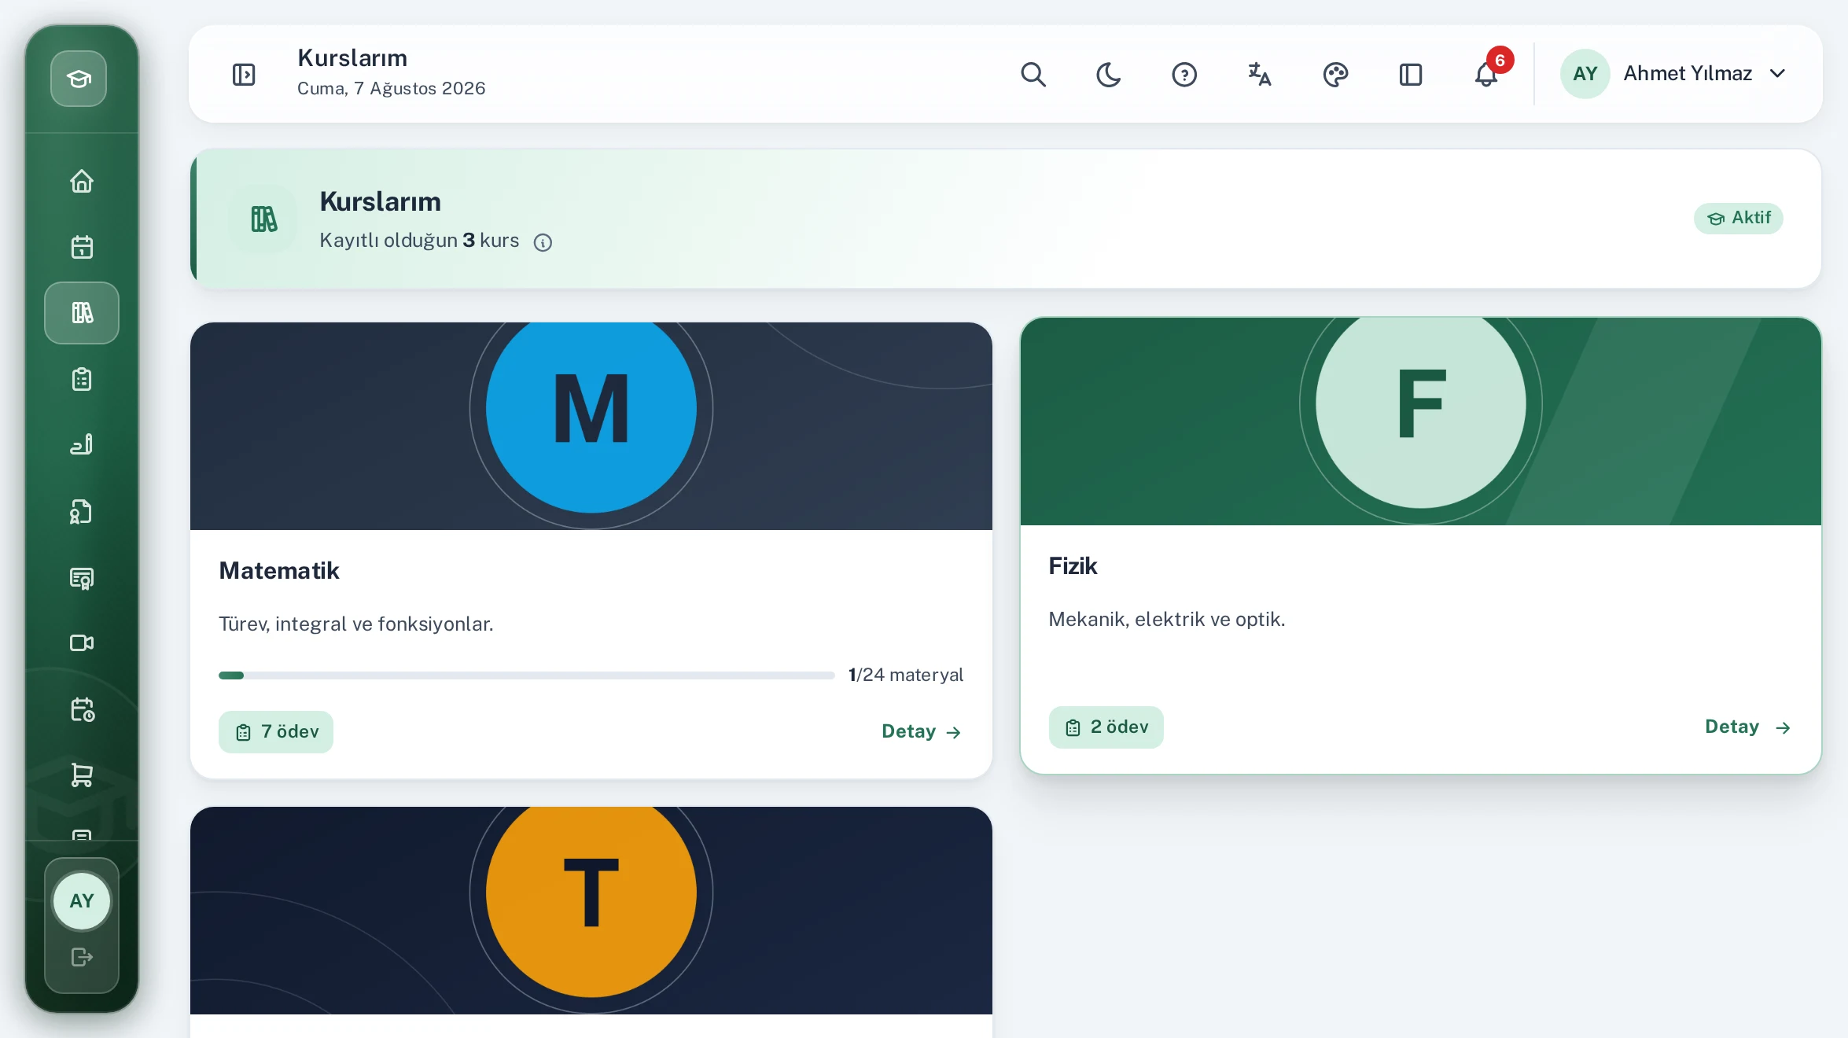Click the Matematik progress bar
This screenshot has width=1848, height=1038.
(526, 675)
